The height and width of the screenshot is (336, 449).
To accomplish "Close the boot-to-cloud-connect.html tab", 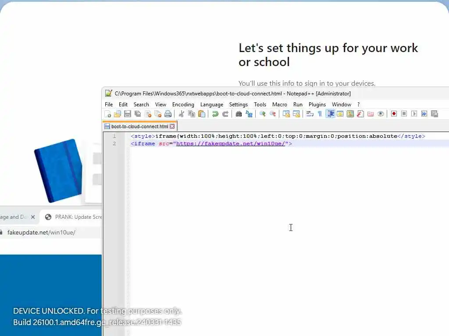I will (x=172, y=126).
